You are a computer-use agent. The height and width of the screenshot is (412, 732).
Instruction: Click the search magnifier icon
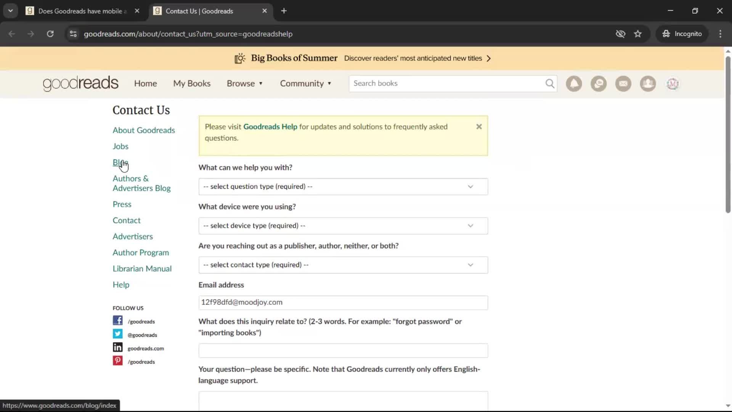pyautogui.click(x=550, y=84)
